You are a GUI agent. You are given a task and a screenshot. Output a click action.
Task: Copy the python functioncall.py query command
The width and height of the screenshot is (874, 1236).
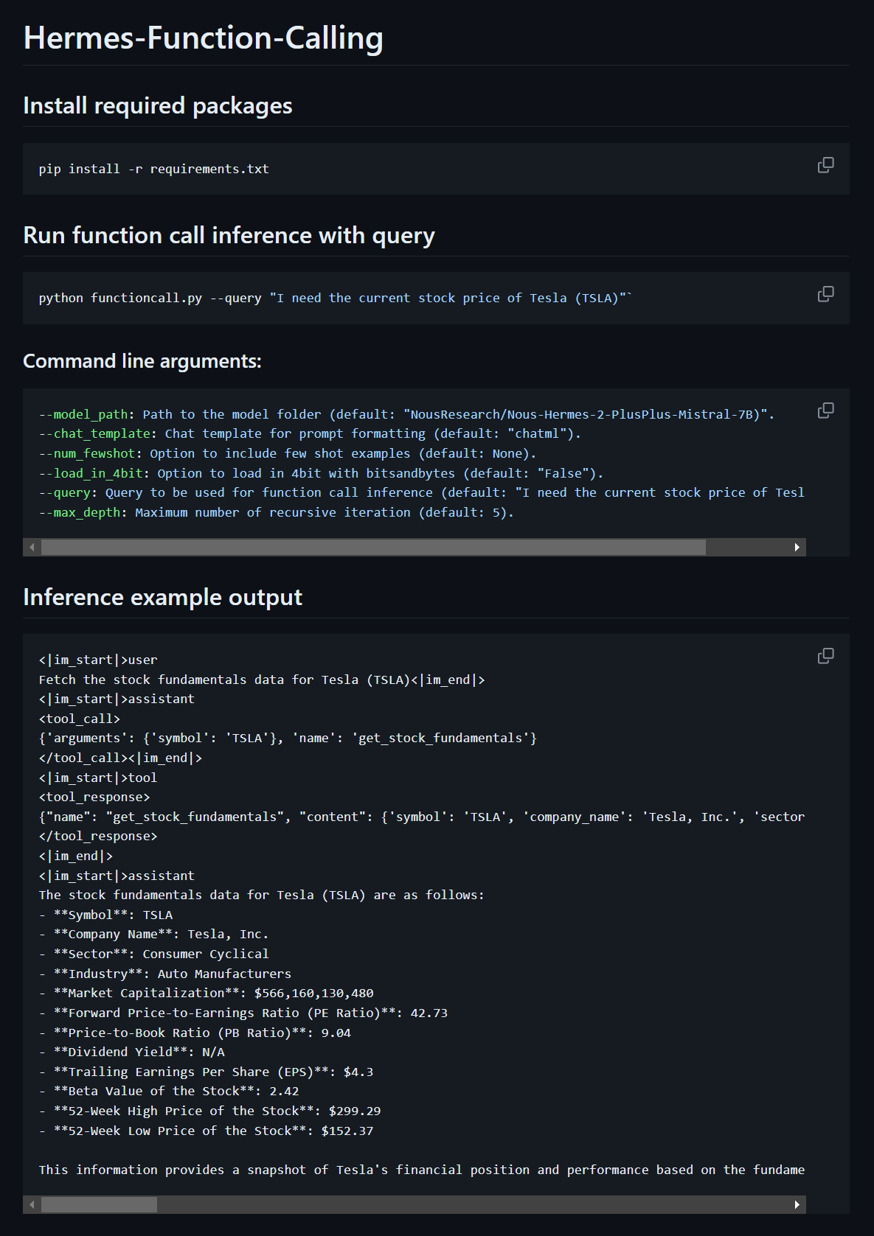(825, 294)
